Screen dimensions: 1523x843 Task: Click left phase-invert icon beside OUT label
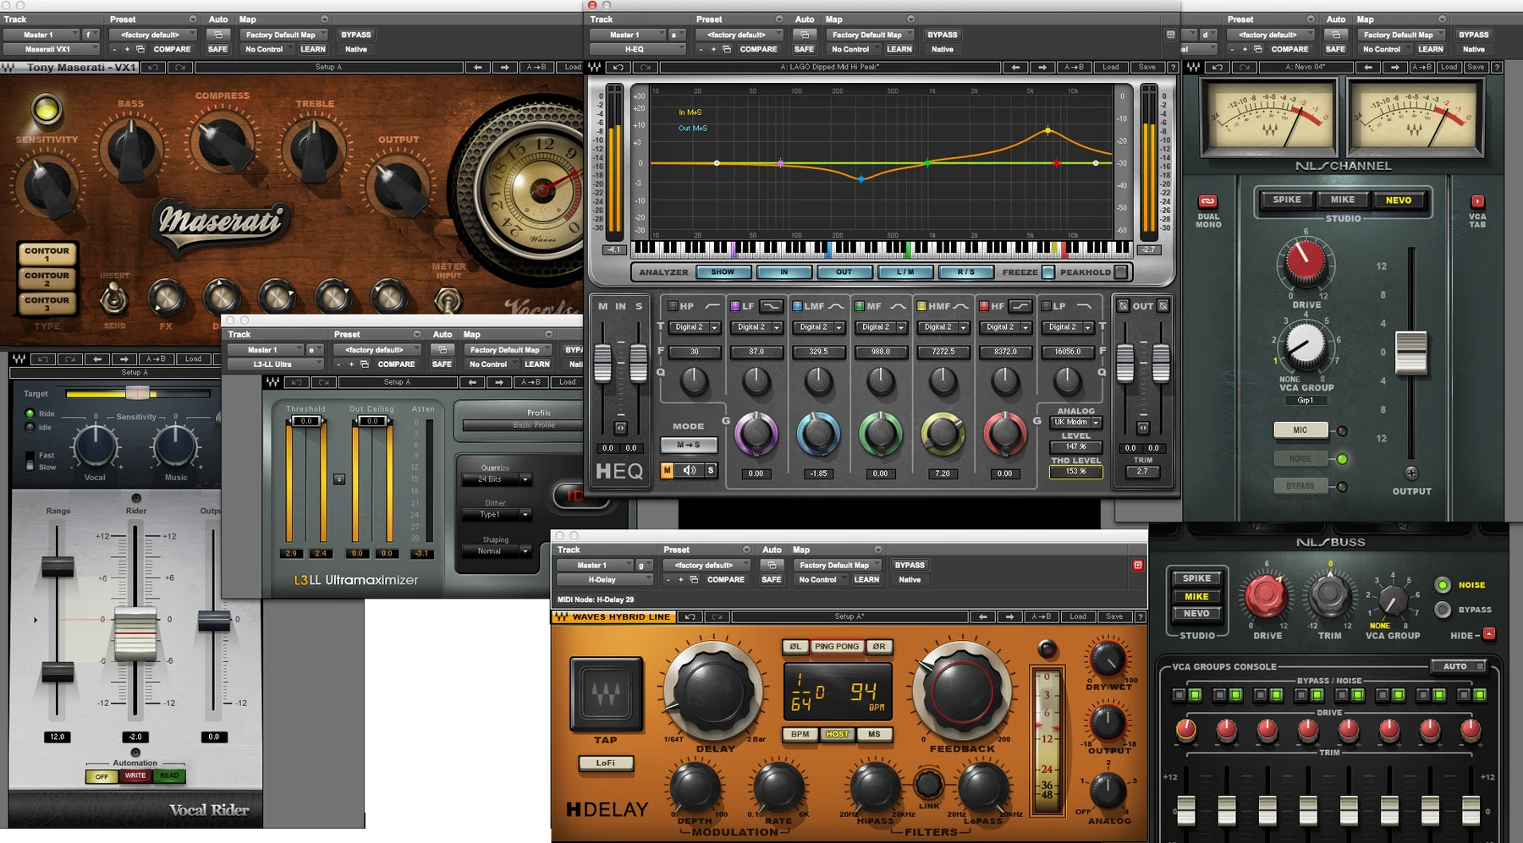[x=1123, y=306]
